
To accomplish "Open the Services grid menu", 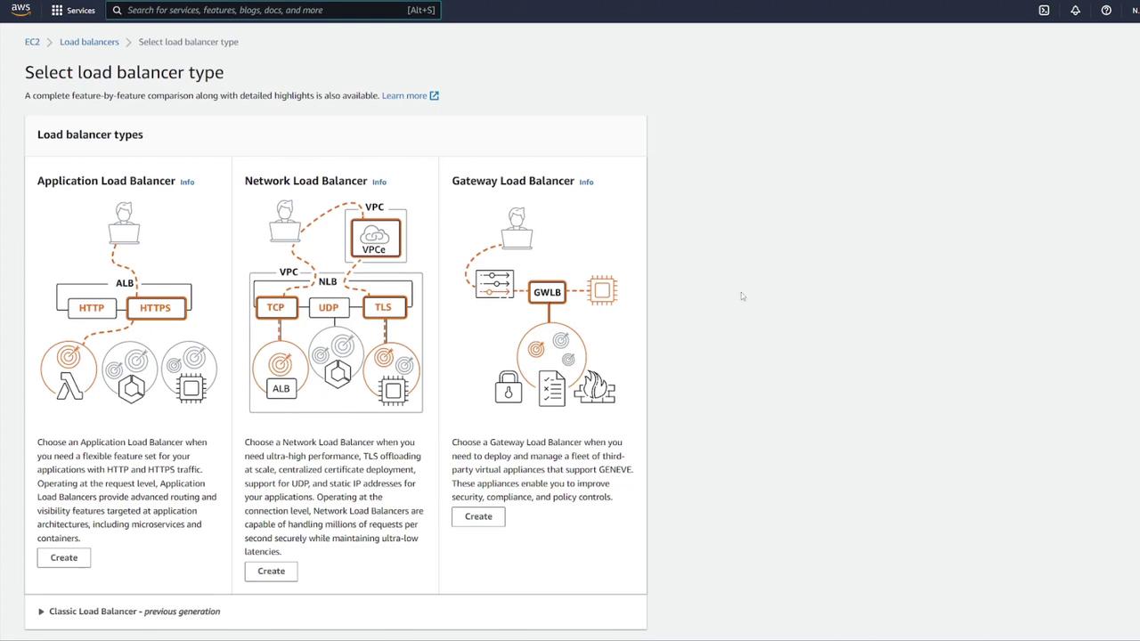I will [73, 11].
